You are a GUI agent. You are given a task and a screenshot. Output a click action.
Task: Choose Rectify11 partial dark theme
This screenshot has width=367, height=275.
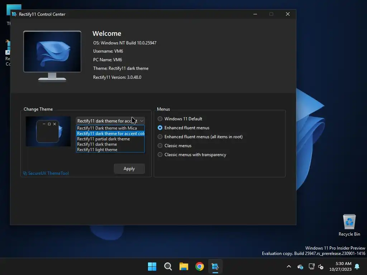click(110, 139)
